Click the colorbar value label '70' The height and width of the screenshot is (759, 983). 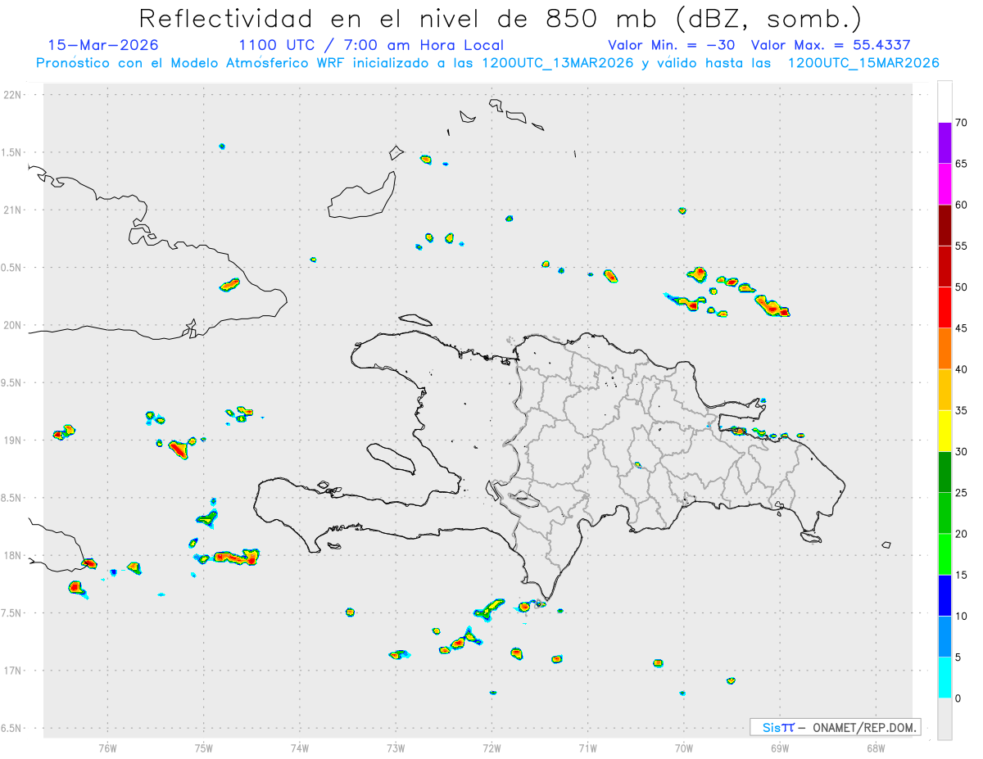[x=962, y=123]
